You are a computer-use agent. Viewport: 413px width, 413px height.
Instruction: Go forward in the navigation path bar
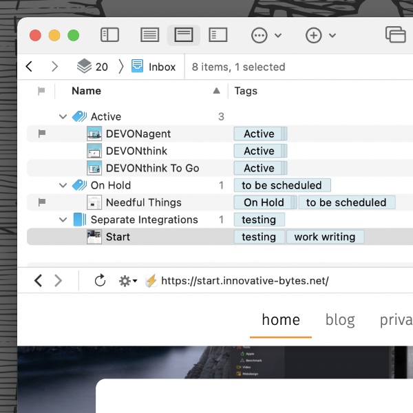pos(54,66)
